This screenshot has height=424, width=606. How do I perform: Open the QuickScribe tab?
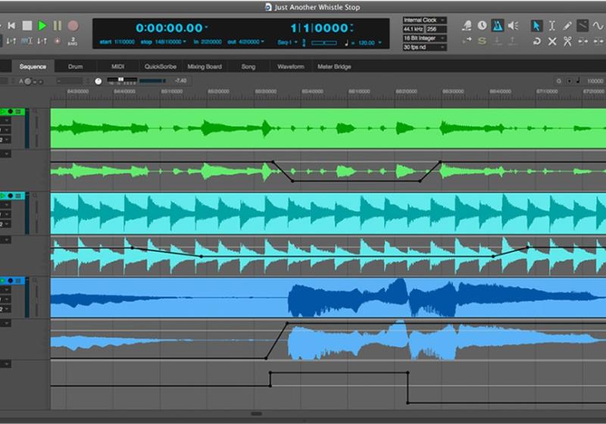click(x=160, y=67)
